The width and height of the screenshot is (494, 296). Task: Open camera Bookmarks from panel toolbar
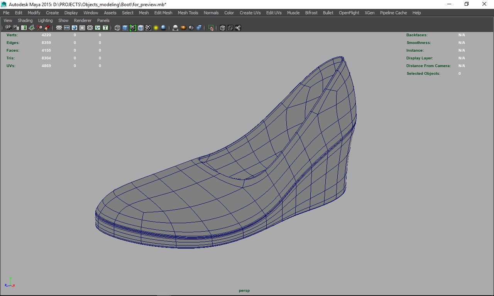pyautogui.click(x=24, y=28)
